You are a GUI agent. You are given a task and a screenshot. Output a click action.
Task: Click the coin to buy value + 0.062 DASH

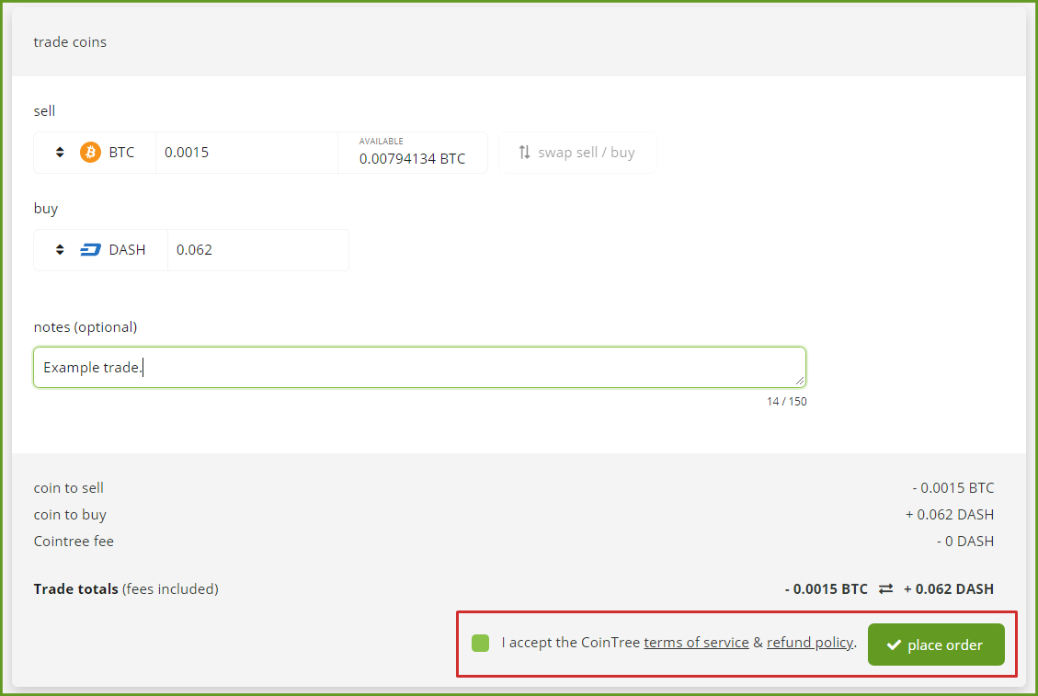[x=950, y=515]
